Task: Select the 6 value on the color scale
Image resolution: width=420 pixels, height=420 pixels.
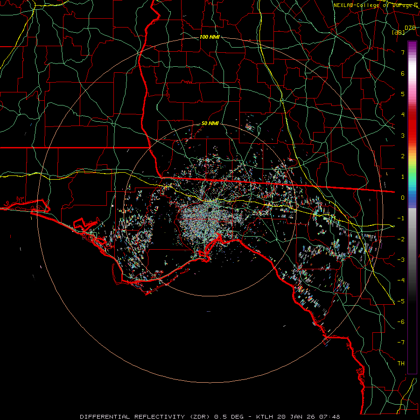Action: click(403, 73)
